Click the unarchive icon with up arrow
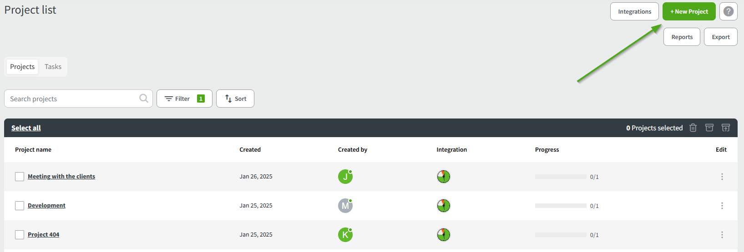This screenshot has width=744, height=252. coord(726,128)
